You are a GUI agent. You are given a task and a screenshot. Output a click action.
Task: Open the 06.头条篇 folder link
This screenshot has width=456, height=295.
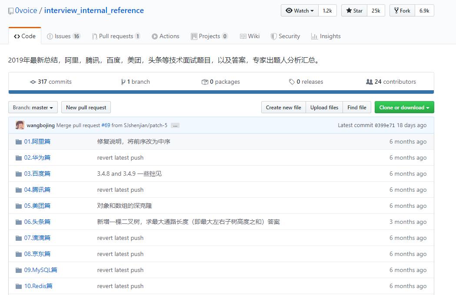coord(37,222)
